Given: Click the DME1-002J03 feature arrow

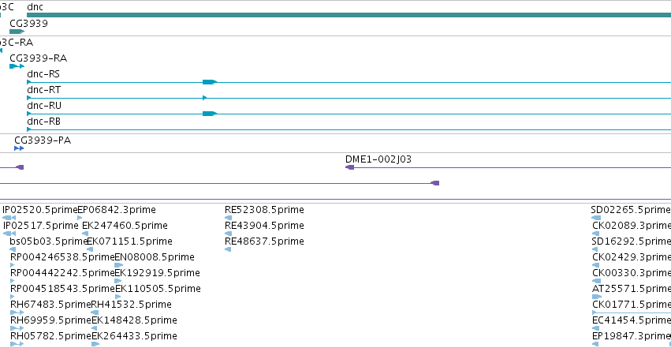Looking at the screenshot, I should [349, 167].
